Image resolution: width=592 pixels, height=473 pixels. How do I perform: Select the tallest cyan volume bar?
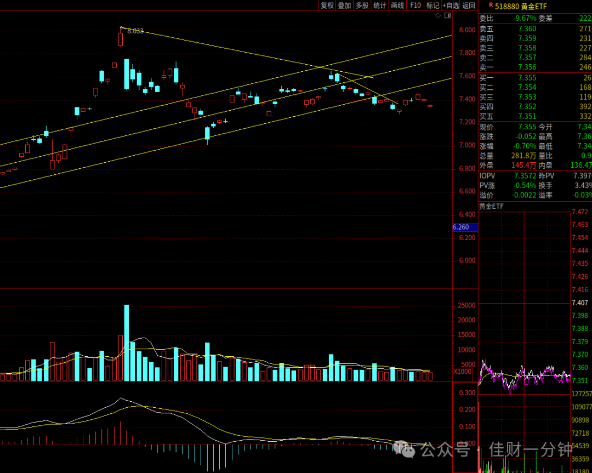(127, 343)
